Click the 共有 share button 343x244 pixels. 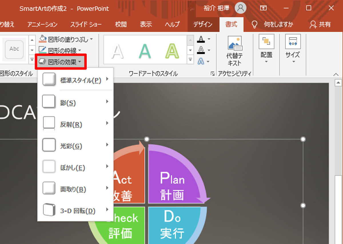point(320,25)
